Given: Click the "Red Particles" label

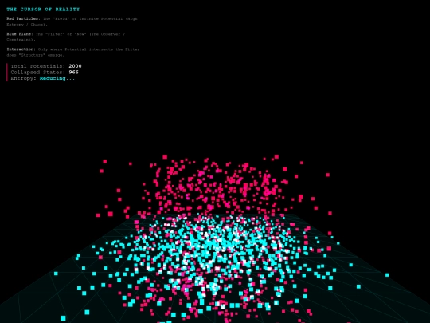Looking at the screenshot, I should click(x=23, y=18).
